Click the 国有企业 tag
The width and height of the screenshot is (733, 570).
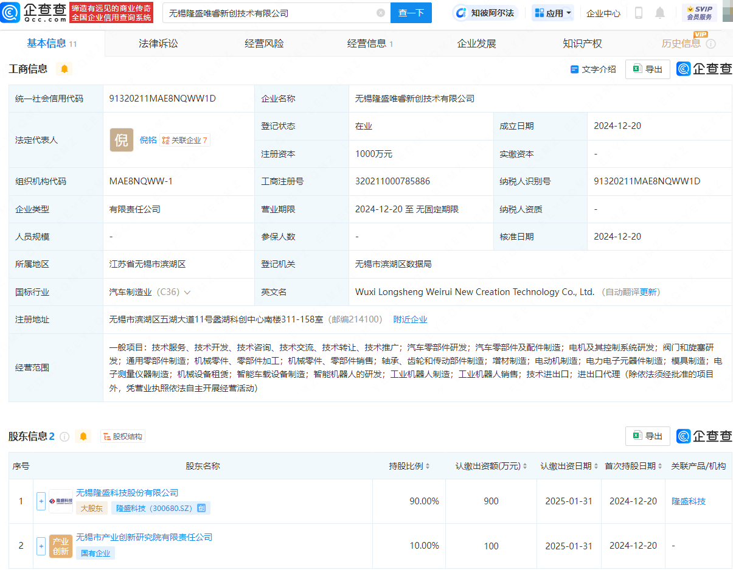96,553
